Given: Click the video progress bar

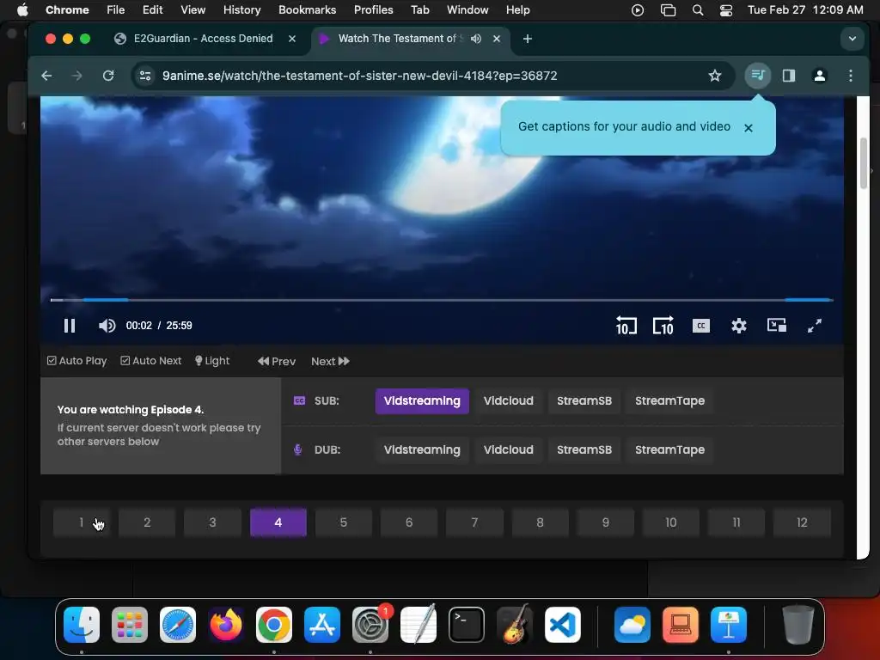Looking at the screenshot, I should point(442,300).
